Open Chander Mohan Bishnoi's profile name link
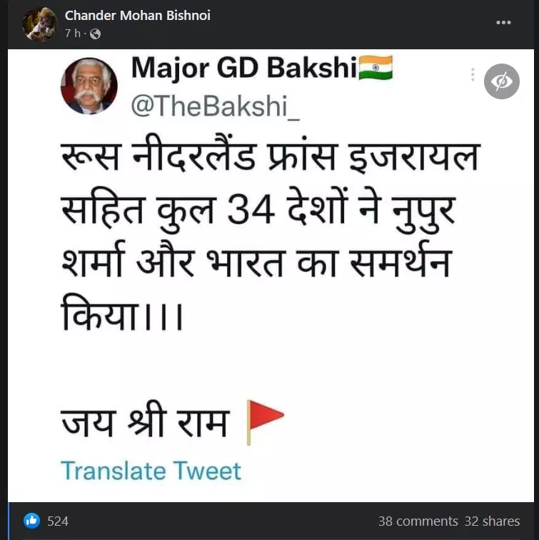The height and width of the screenshot is (540, 539). 137,16
